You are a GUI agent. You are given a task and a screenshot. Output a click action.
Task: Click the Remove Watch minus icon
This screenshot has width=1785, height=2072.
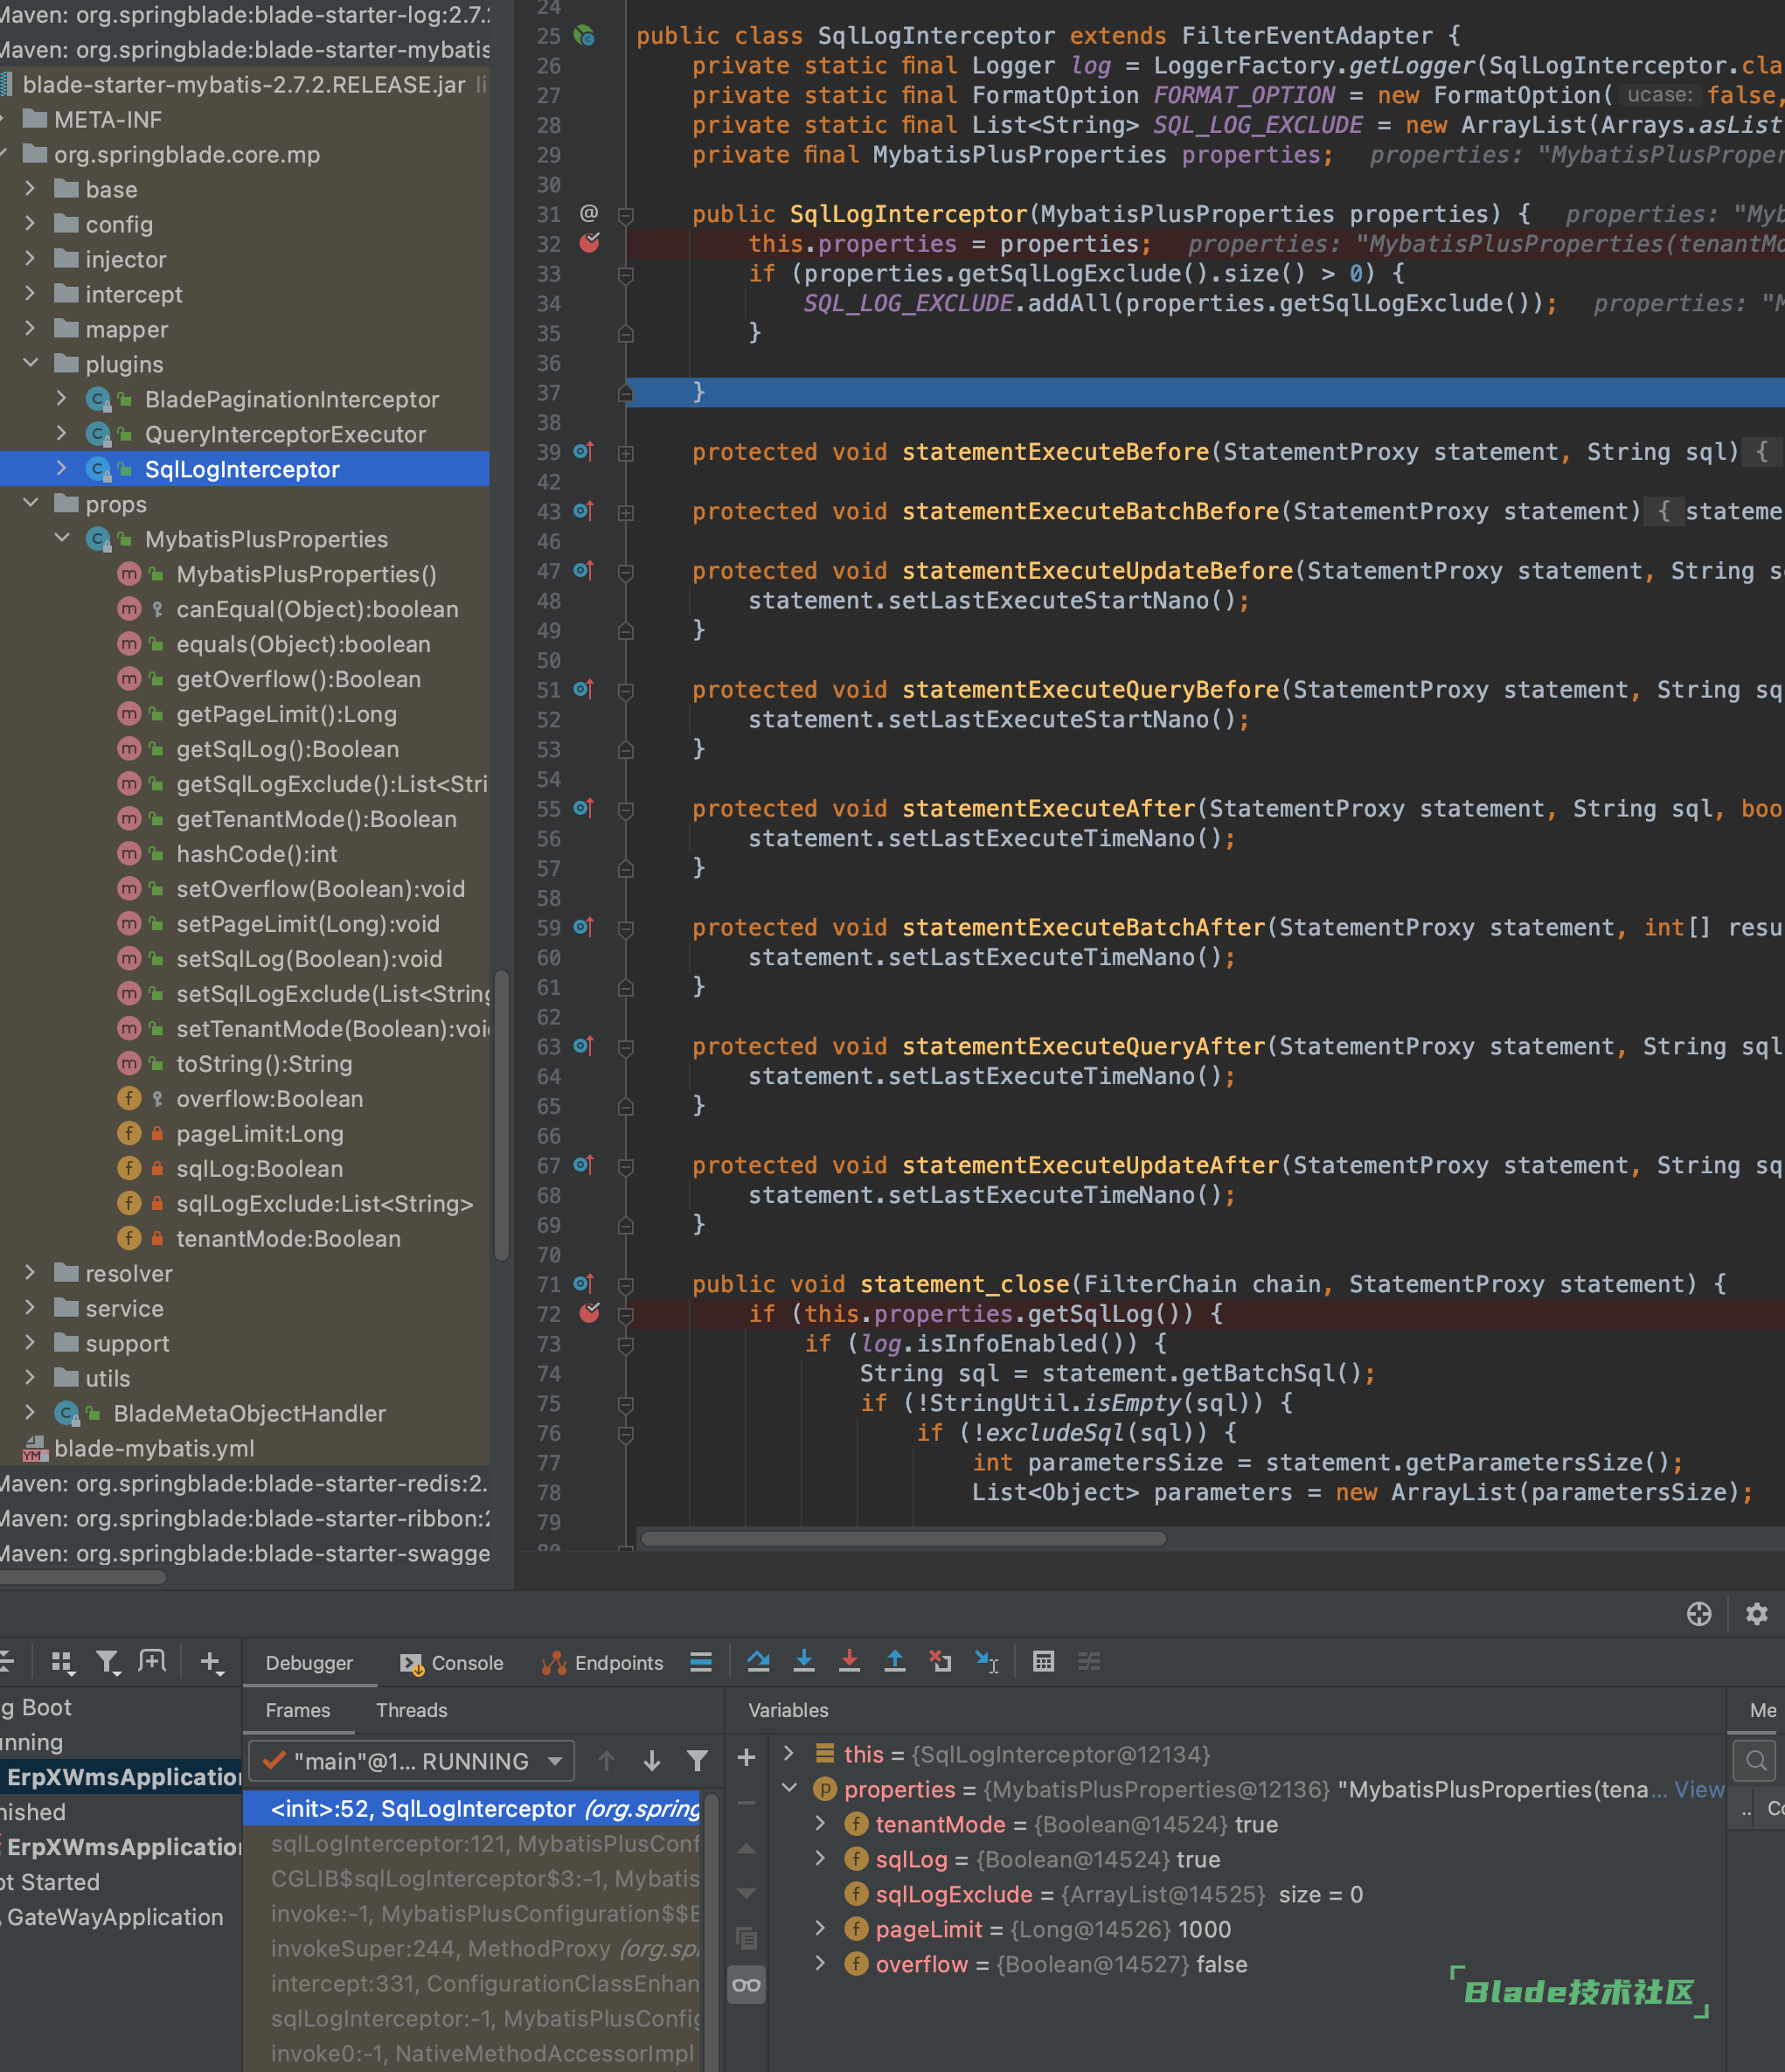click(746, 1802)
